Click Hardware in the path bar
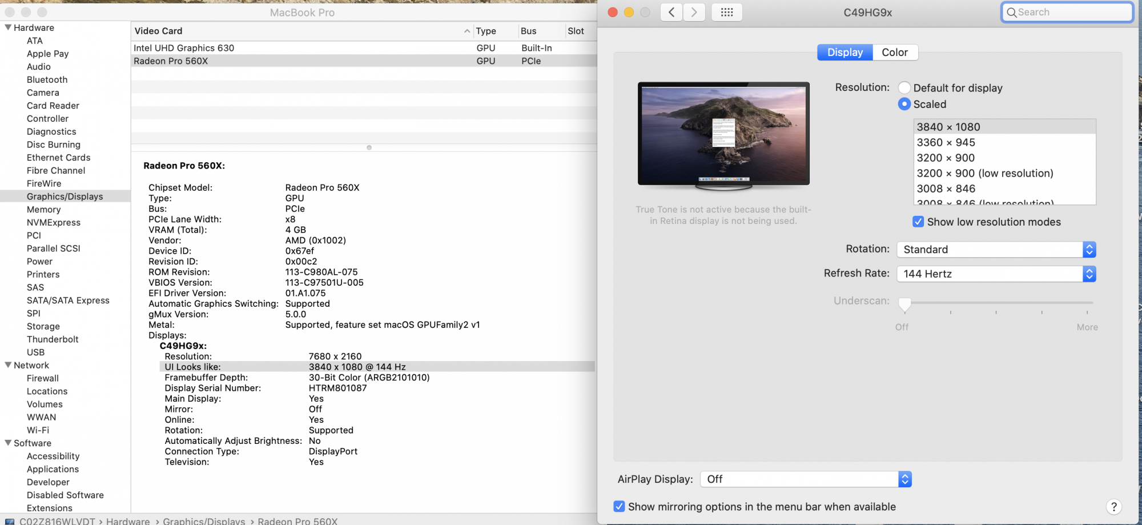This screenshot has width=1142, height=525. point(128,521)
